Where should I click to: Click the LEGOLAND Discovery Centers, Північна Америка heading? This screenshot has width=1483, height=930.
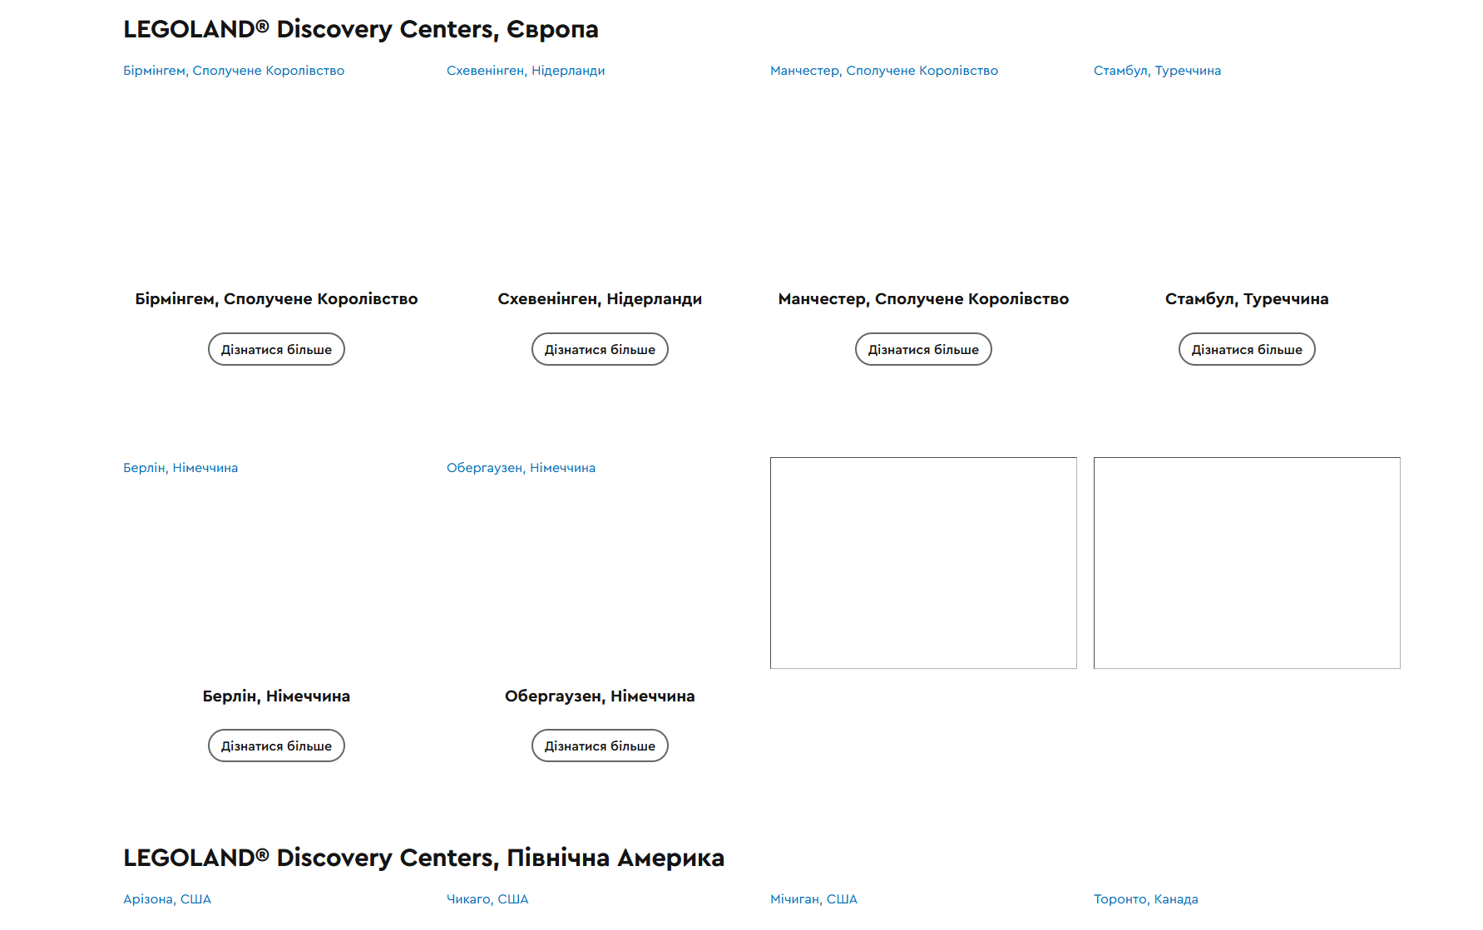tap(424, 858)
